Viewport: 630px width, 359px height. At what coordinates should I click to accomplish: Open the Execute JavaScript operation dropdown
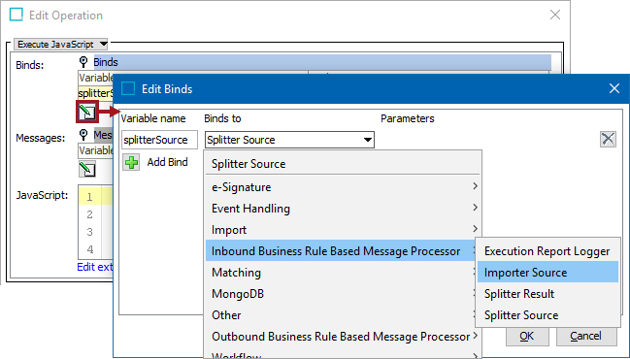(61, 44)
